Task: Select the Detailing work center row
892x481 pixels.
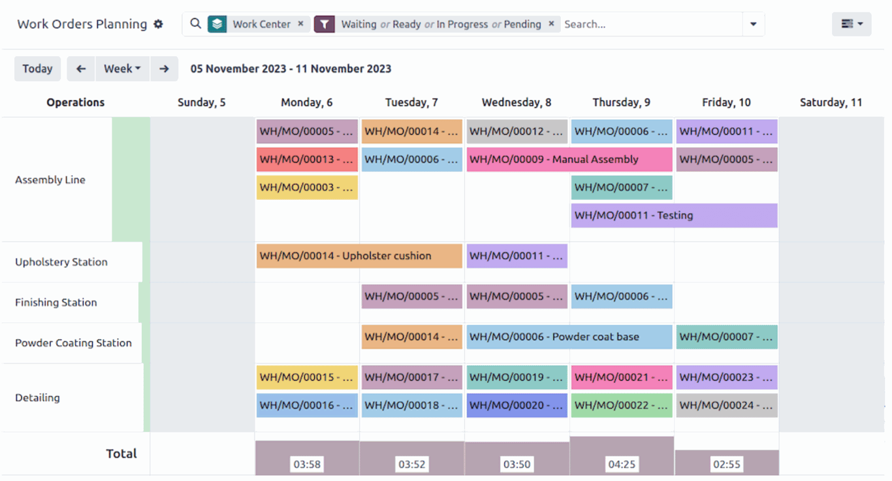Action: (37, 397)
